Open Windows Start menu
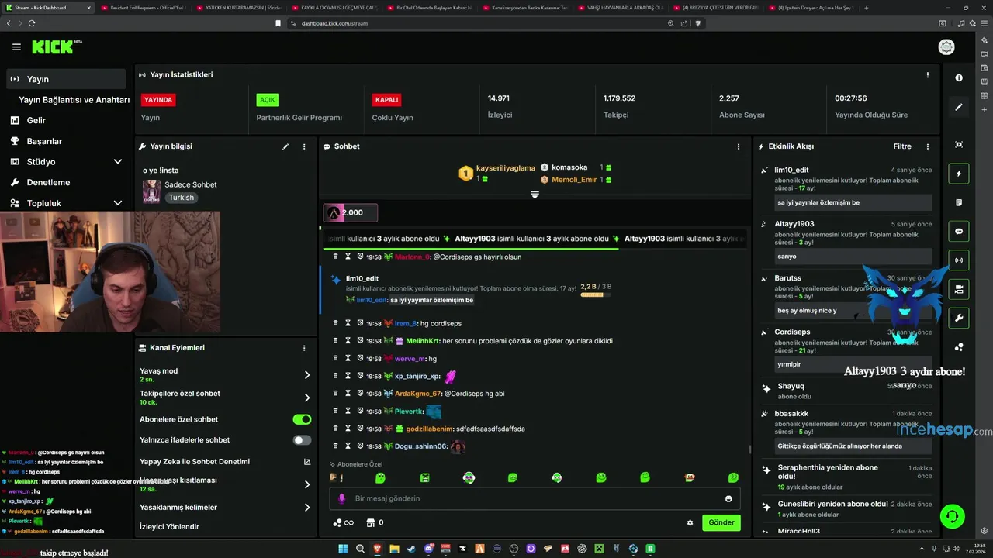993x558 pixels. [x=343, y=549]
